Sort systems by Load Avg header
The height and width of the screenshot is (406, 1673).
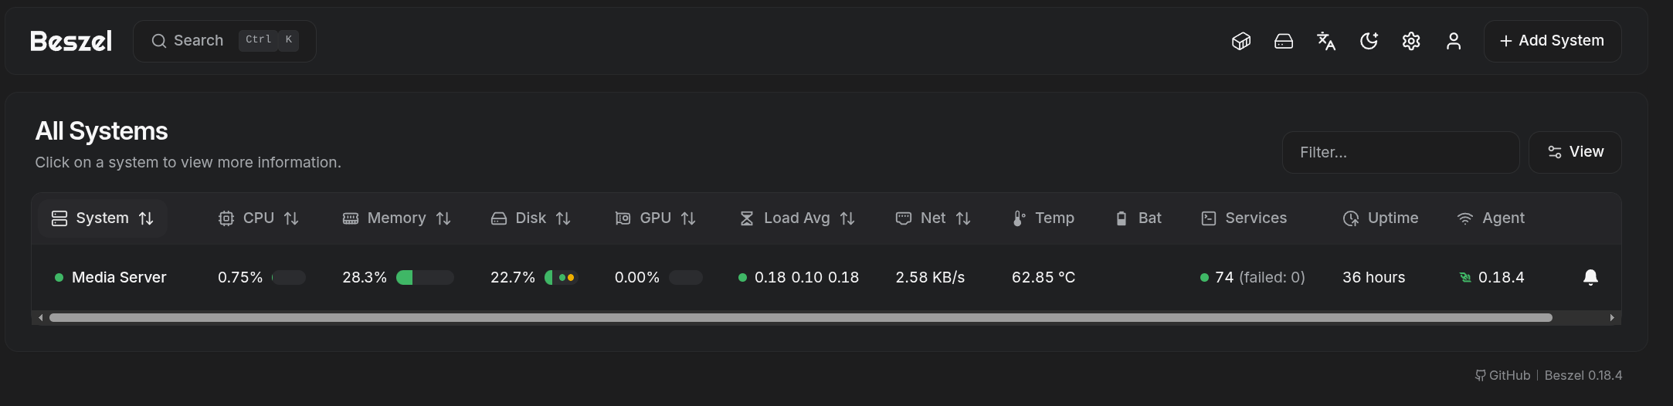pyautogui.click(x=797, y=218)
